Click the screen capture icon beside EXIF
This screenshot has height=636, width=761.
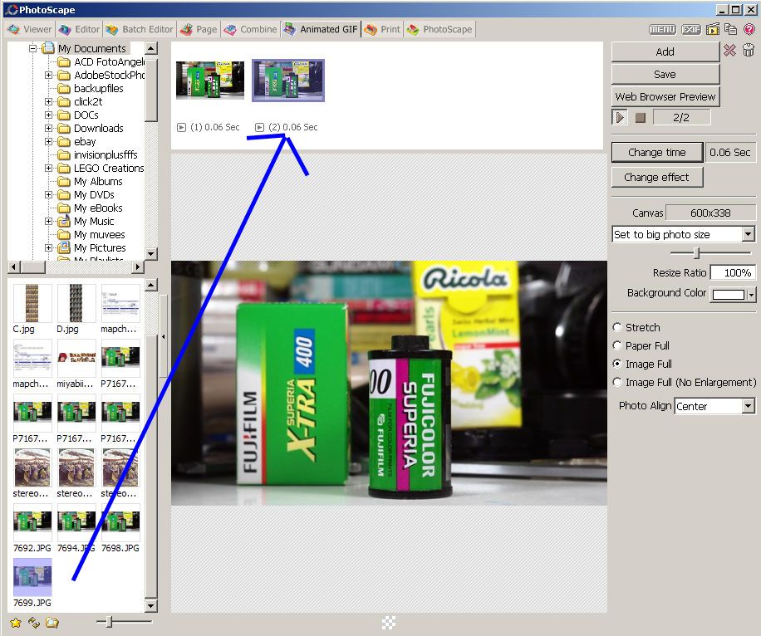tap(713, 29)
